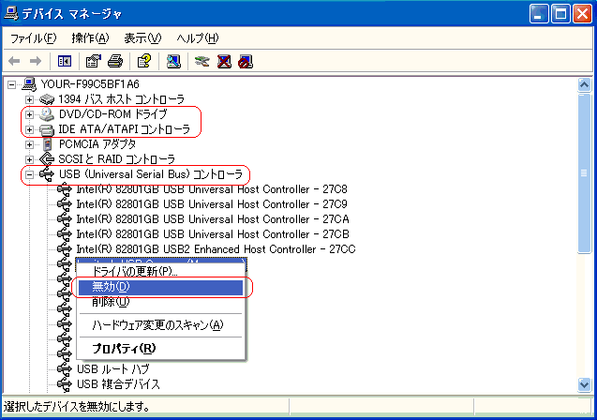Click the scrollbar down arrow

pos(584,384)
